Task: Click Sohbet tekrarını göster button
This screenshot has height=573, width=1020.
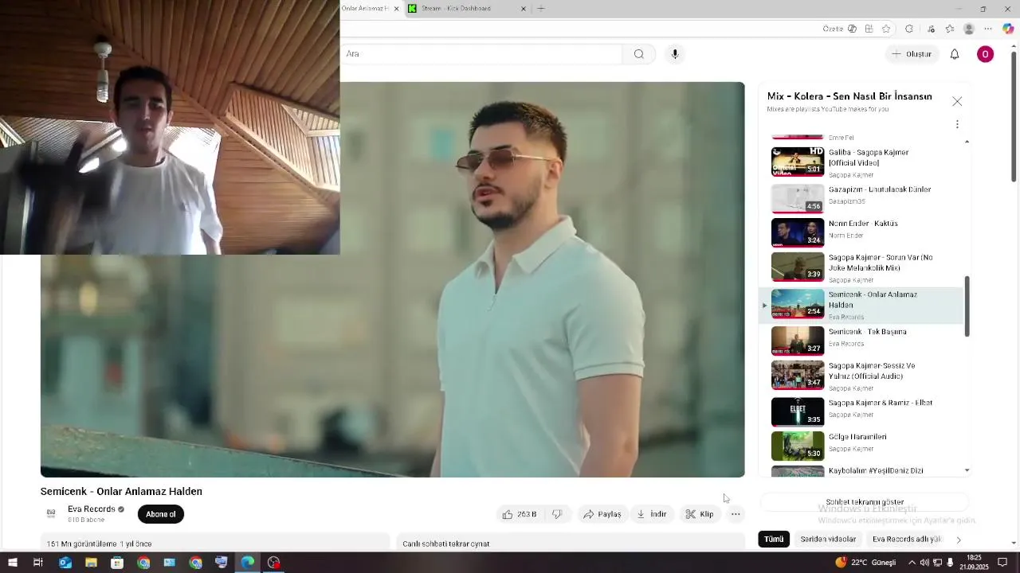Action: click(x=865, y=502)
